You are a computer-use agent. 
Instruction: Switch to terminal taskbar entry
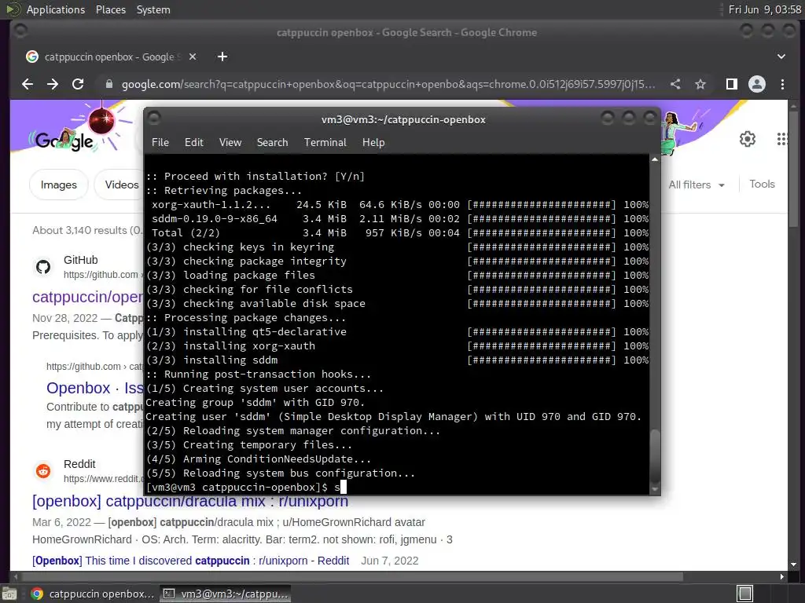coord(226,594)
